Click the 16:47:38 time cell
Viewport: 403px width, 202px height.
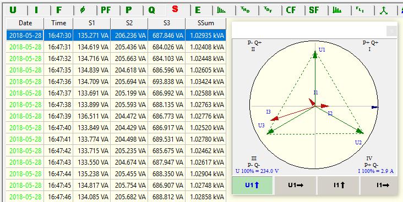(x=58, y=105)
